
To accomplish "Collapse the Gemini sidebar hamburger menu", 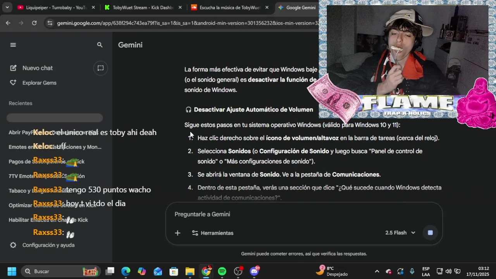I will (13, 45).
